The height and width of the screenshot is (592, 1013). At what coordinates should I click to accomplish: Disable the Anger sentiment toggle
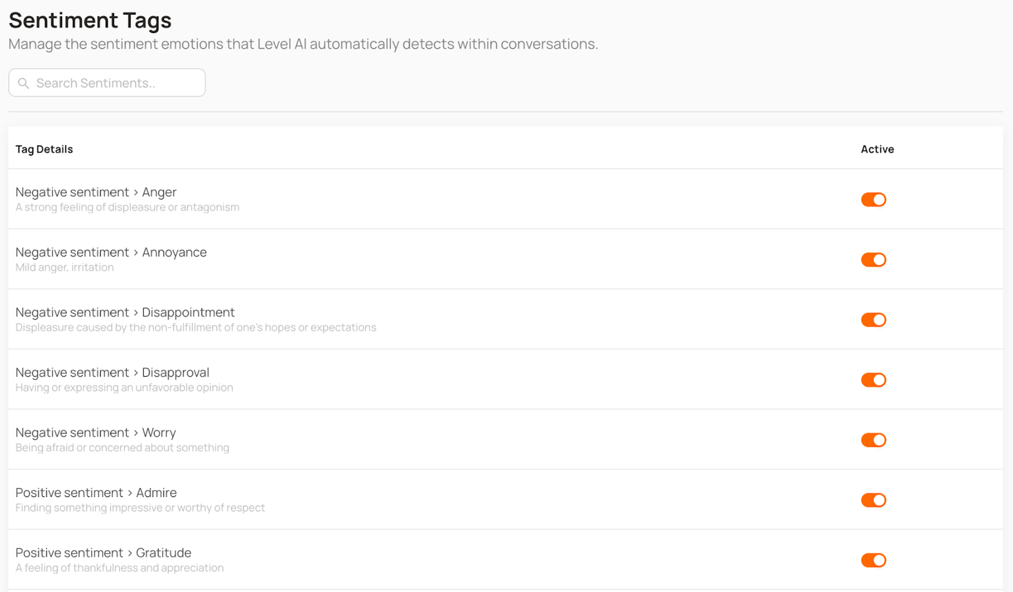point(873,200)
